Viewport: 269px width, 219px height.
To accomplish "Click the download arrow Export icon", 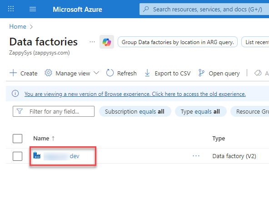I will pos(147,73).
